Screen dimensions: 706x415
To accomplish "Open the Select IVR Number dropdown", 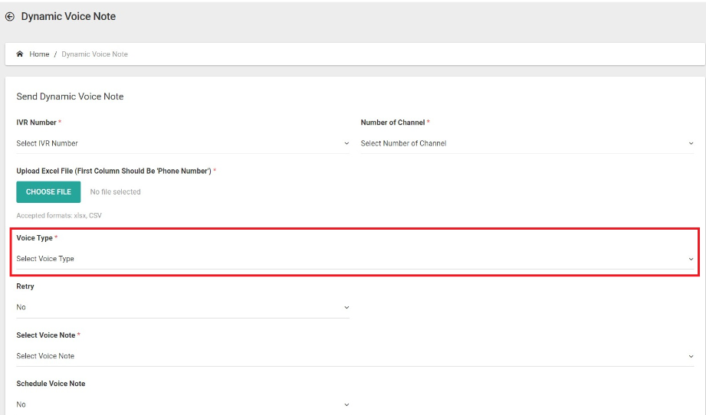I will [182, 143].
